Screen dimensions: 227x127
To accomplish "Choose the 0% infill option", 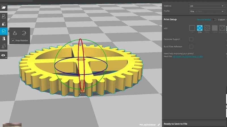I will 192,28.
